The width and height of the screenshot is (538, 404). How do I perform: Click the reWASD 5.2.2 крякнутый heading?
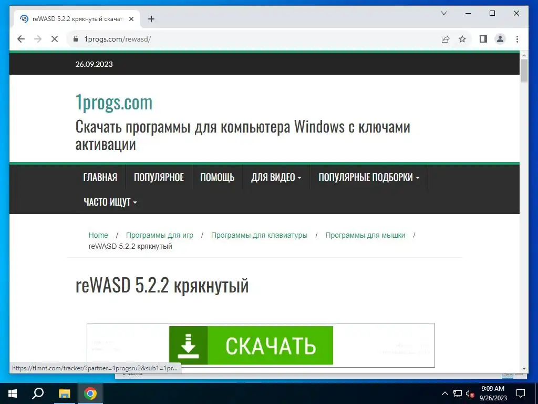pyautogui.click(x=162, y=285)
